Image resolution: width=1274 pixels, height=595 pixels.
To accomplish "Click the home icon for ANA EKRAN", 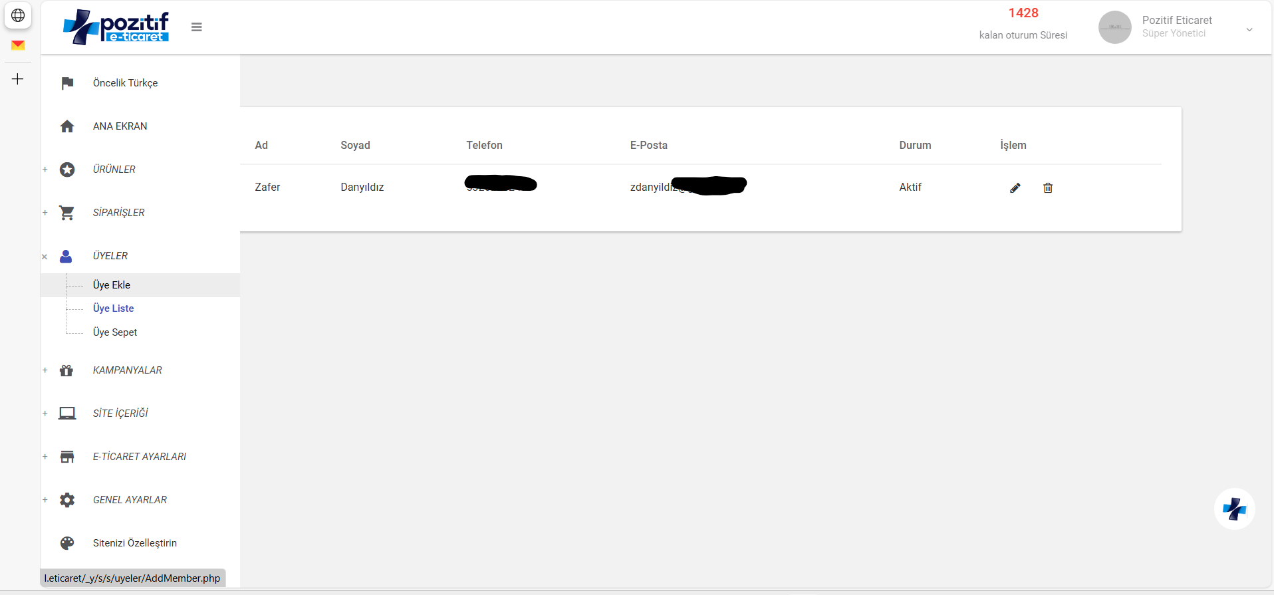I will click(67, 126).
